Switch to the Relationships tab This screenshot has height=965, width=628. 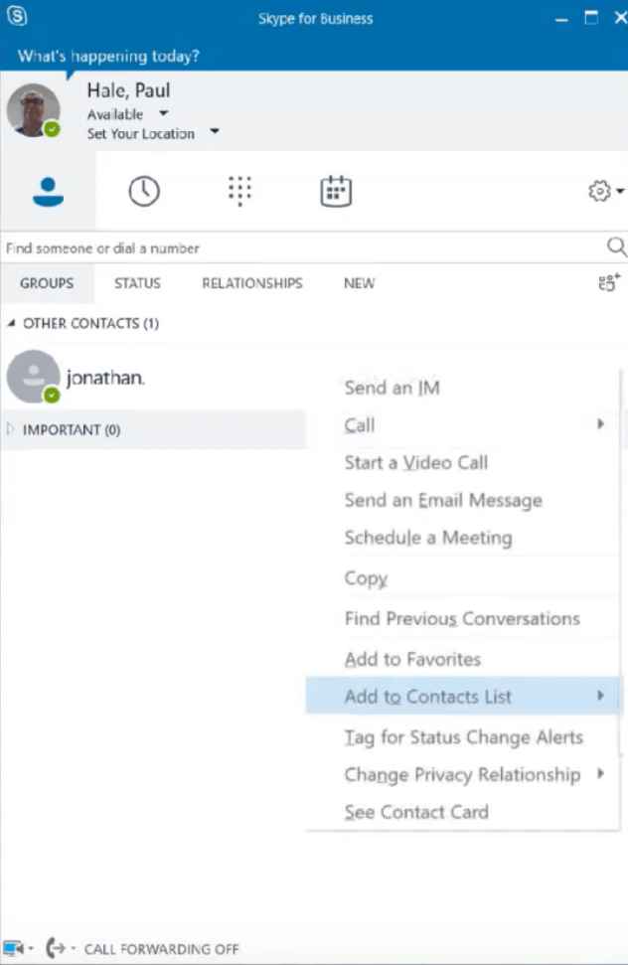point(252,283)
